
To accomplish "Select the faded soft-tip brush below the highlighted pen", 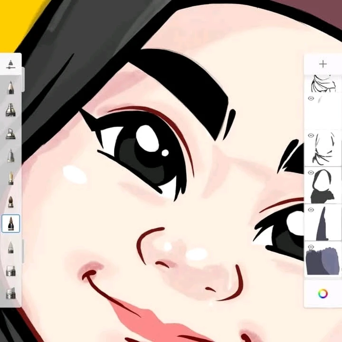I will (x=10, y=247).
